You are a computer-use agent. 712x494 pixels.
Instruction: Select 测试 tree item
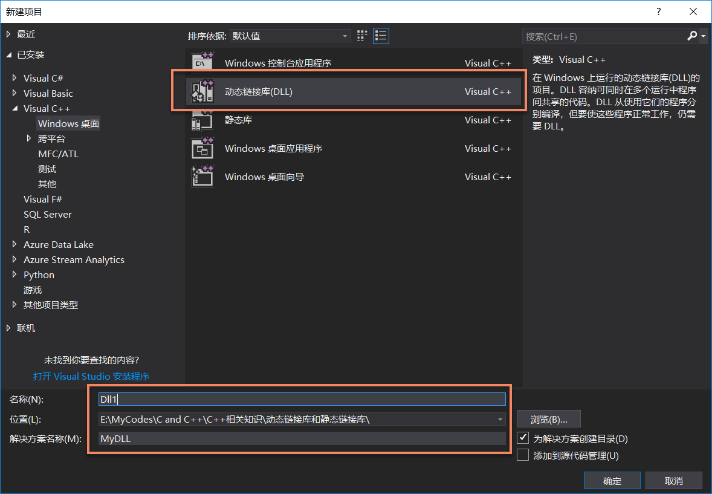point(47,169)
